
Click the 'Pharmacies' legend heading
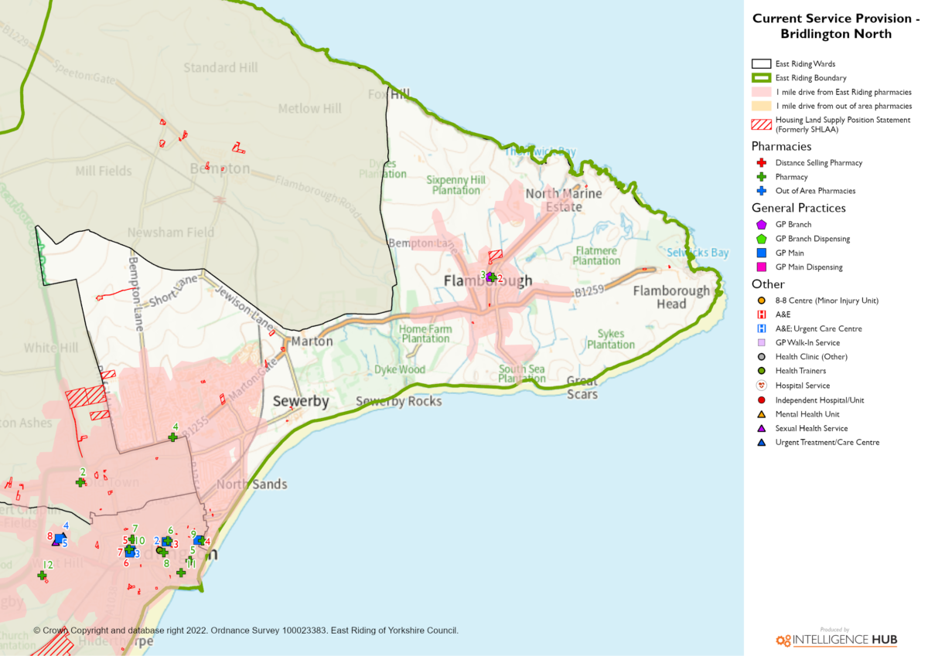point(781,146)
